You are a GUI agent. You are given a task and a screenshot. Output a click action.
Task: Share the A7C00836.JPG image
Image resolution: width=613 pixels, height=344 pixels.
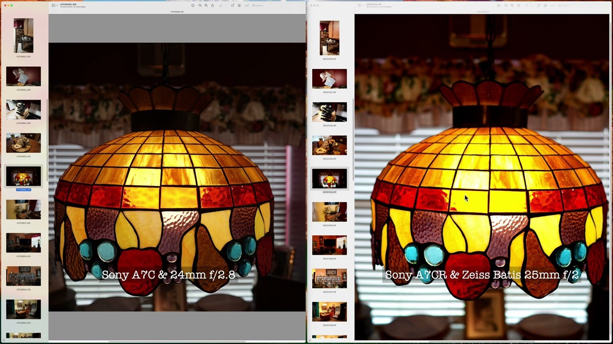[213, 5]
